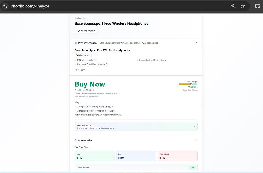The height and width of the screenshot is (173, 263).
Task: Click the Deal Strength meter handle
Action: click(x=190, y=84)
